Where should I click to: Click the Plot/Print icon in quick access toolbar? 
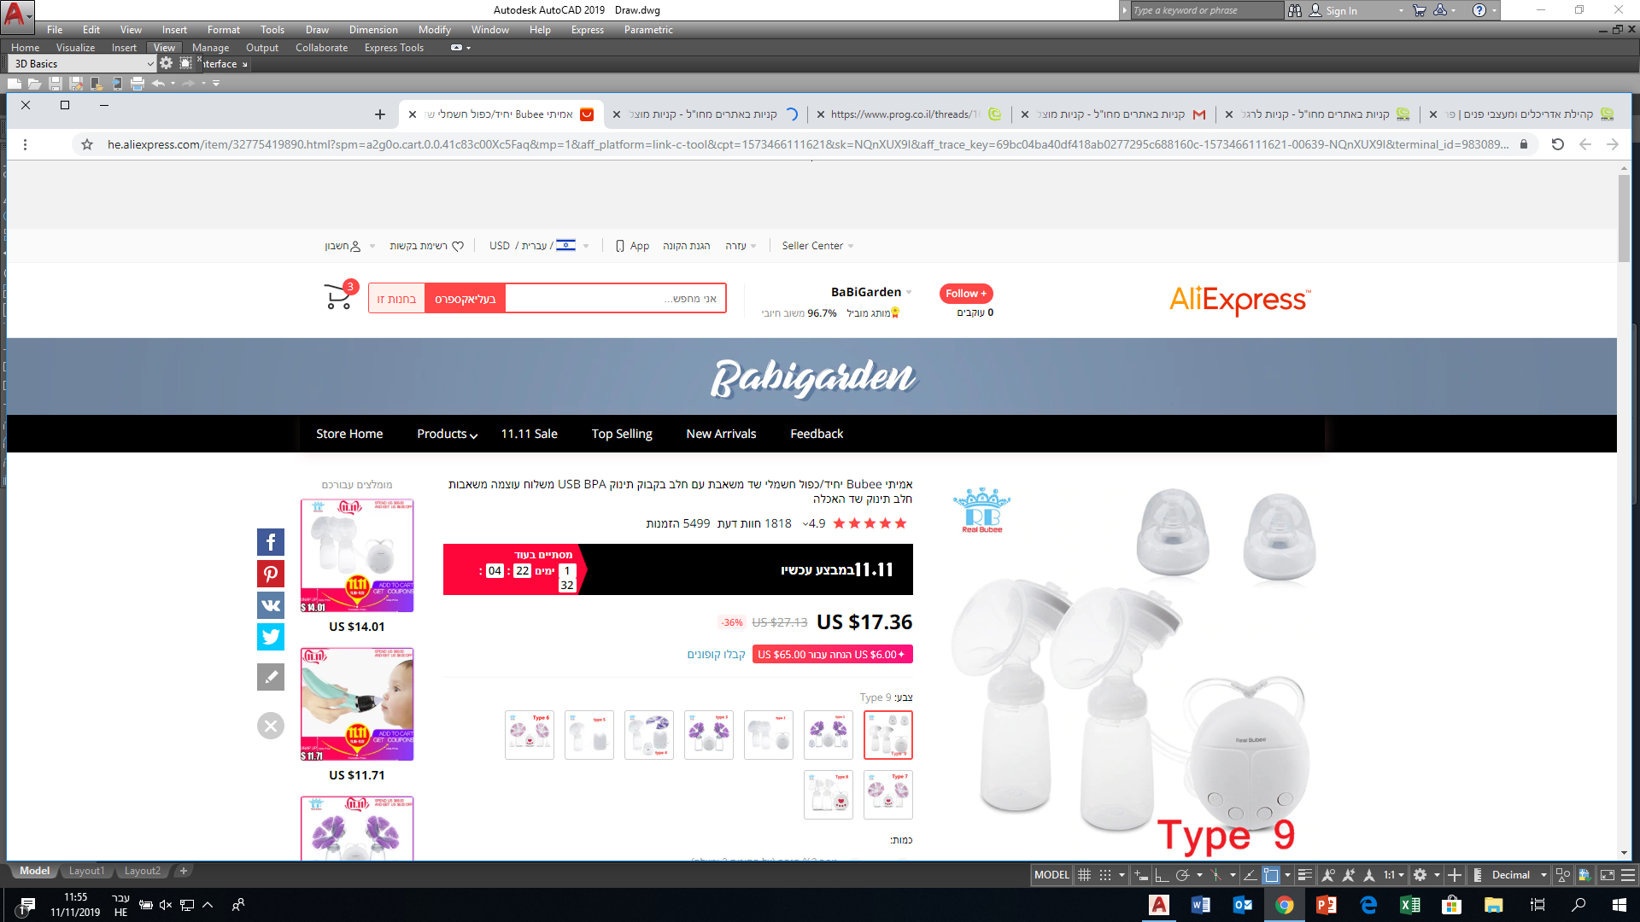[x=137, y=84]
